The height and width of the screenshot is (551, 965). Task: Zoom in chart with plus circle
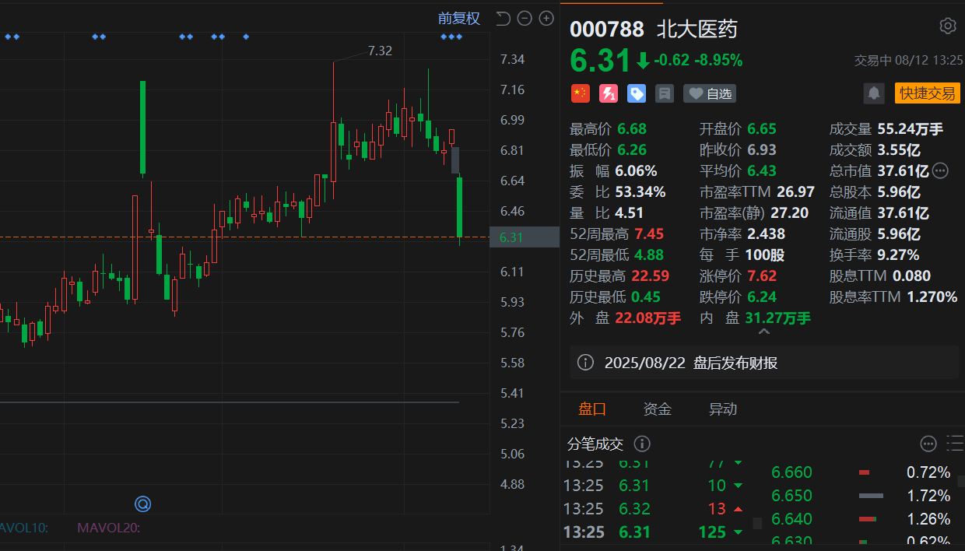(x=546, y=18)
